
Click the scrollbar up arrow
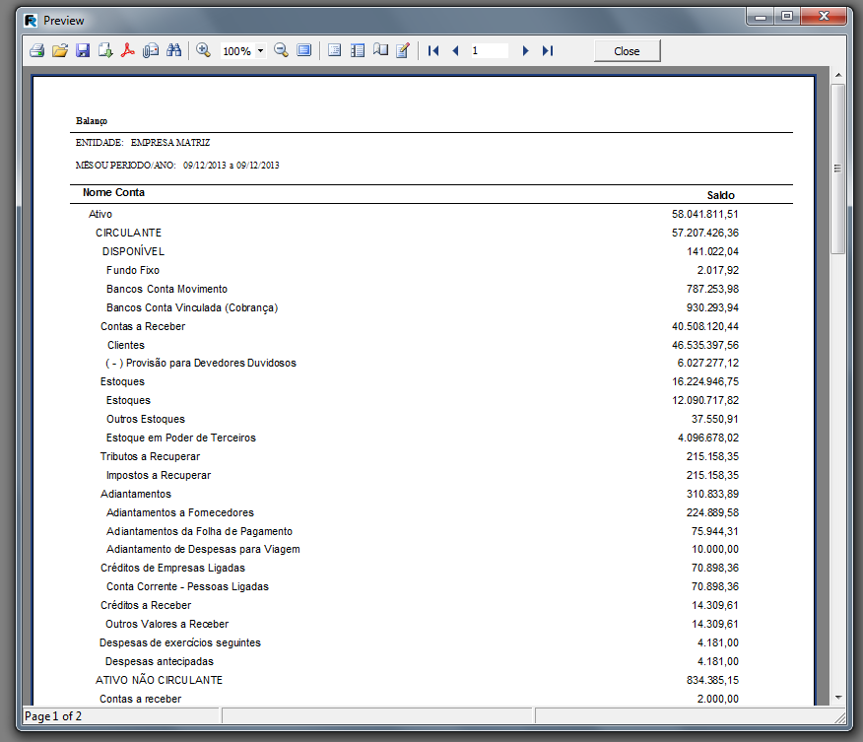(x=837, y=75)
